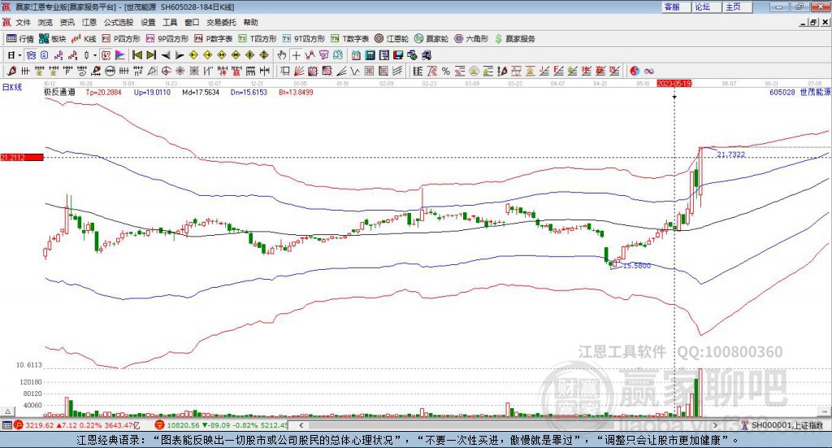Click the 日K线 label
The width and height of the screenshot is (832, 448).
click(x=12, y=87)
